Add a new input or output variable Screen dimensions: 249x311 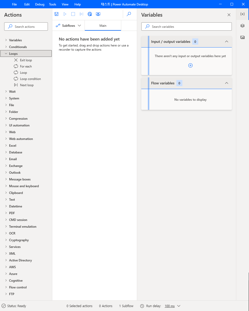click(x=190, y=65)
